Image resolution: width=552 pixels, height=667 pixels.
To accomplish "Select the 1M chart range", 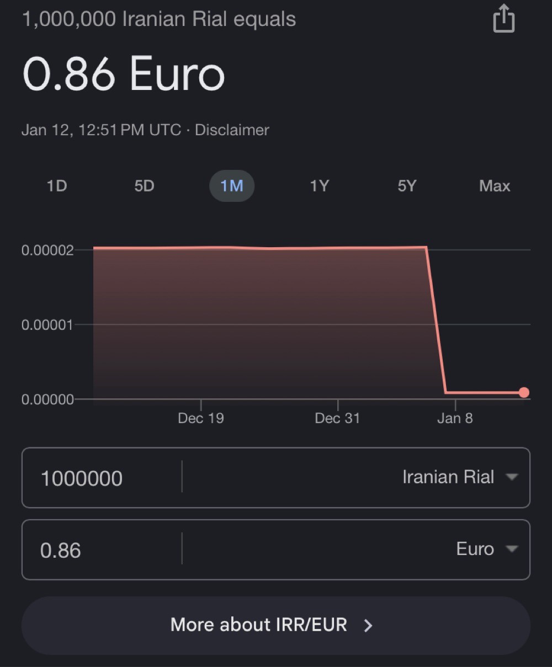I will tap(232, 186).
